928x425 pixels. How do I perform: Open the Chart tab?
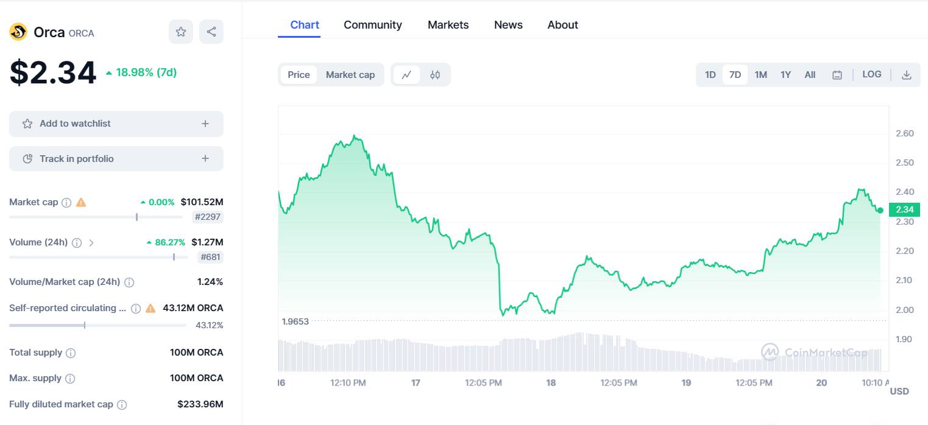(x=305, y=25)
